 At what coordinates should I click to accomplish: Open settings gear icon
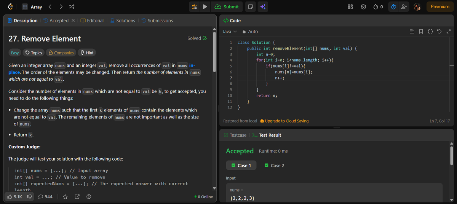pos(363,7)
